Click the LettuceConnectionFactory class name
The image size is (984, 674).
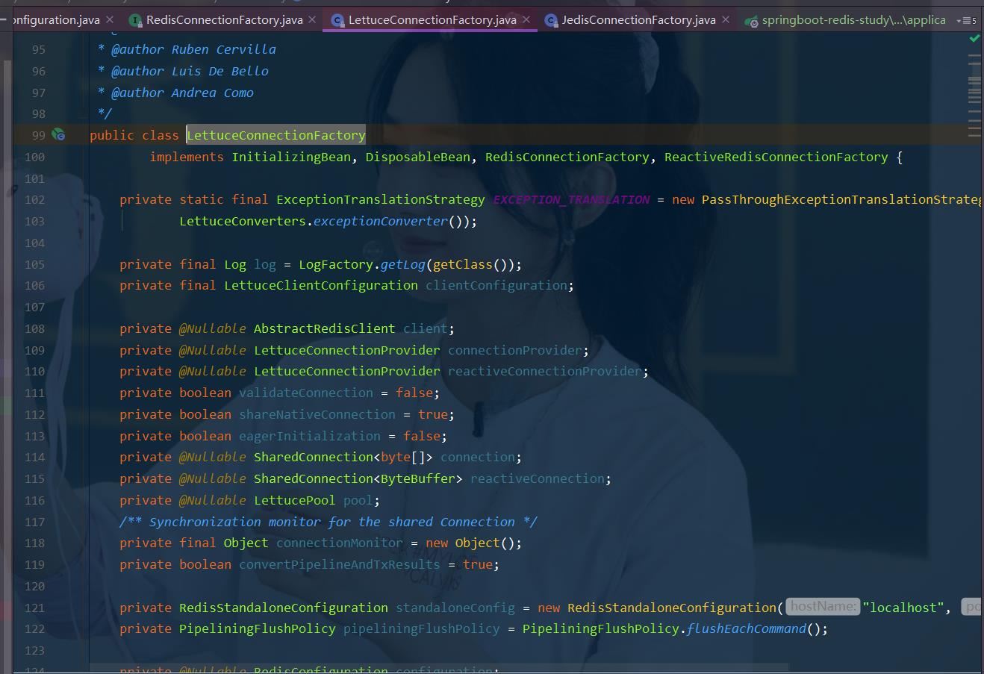276,135
